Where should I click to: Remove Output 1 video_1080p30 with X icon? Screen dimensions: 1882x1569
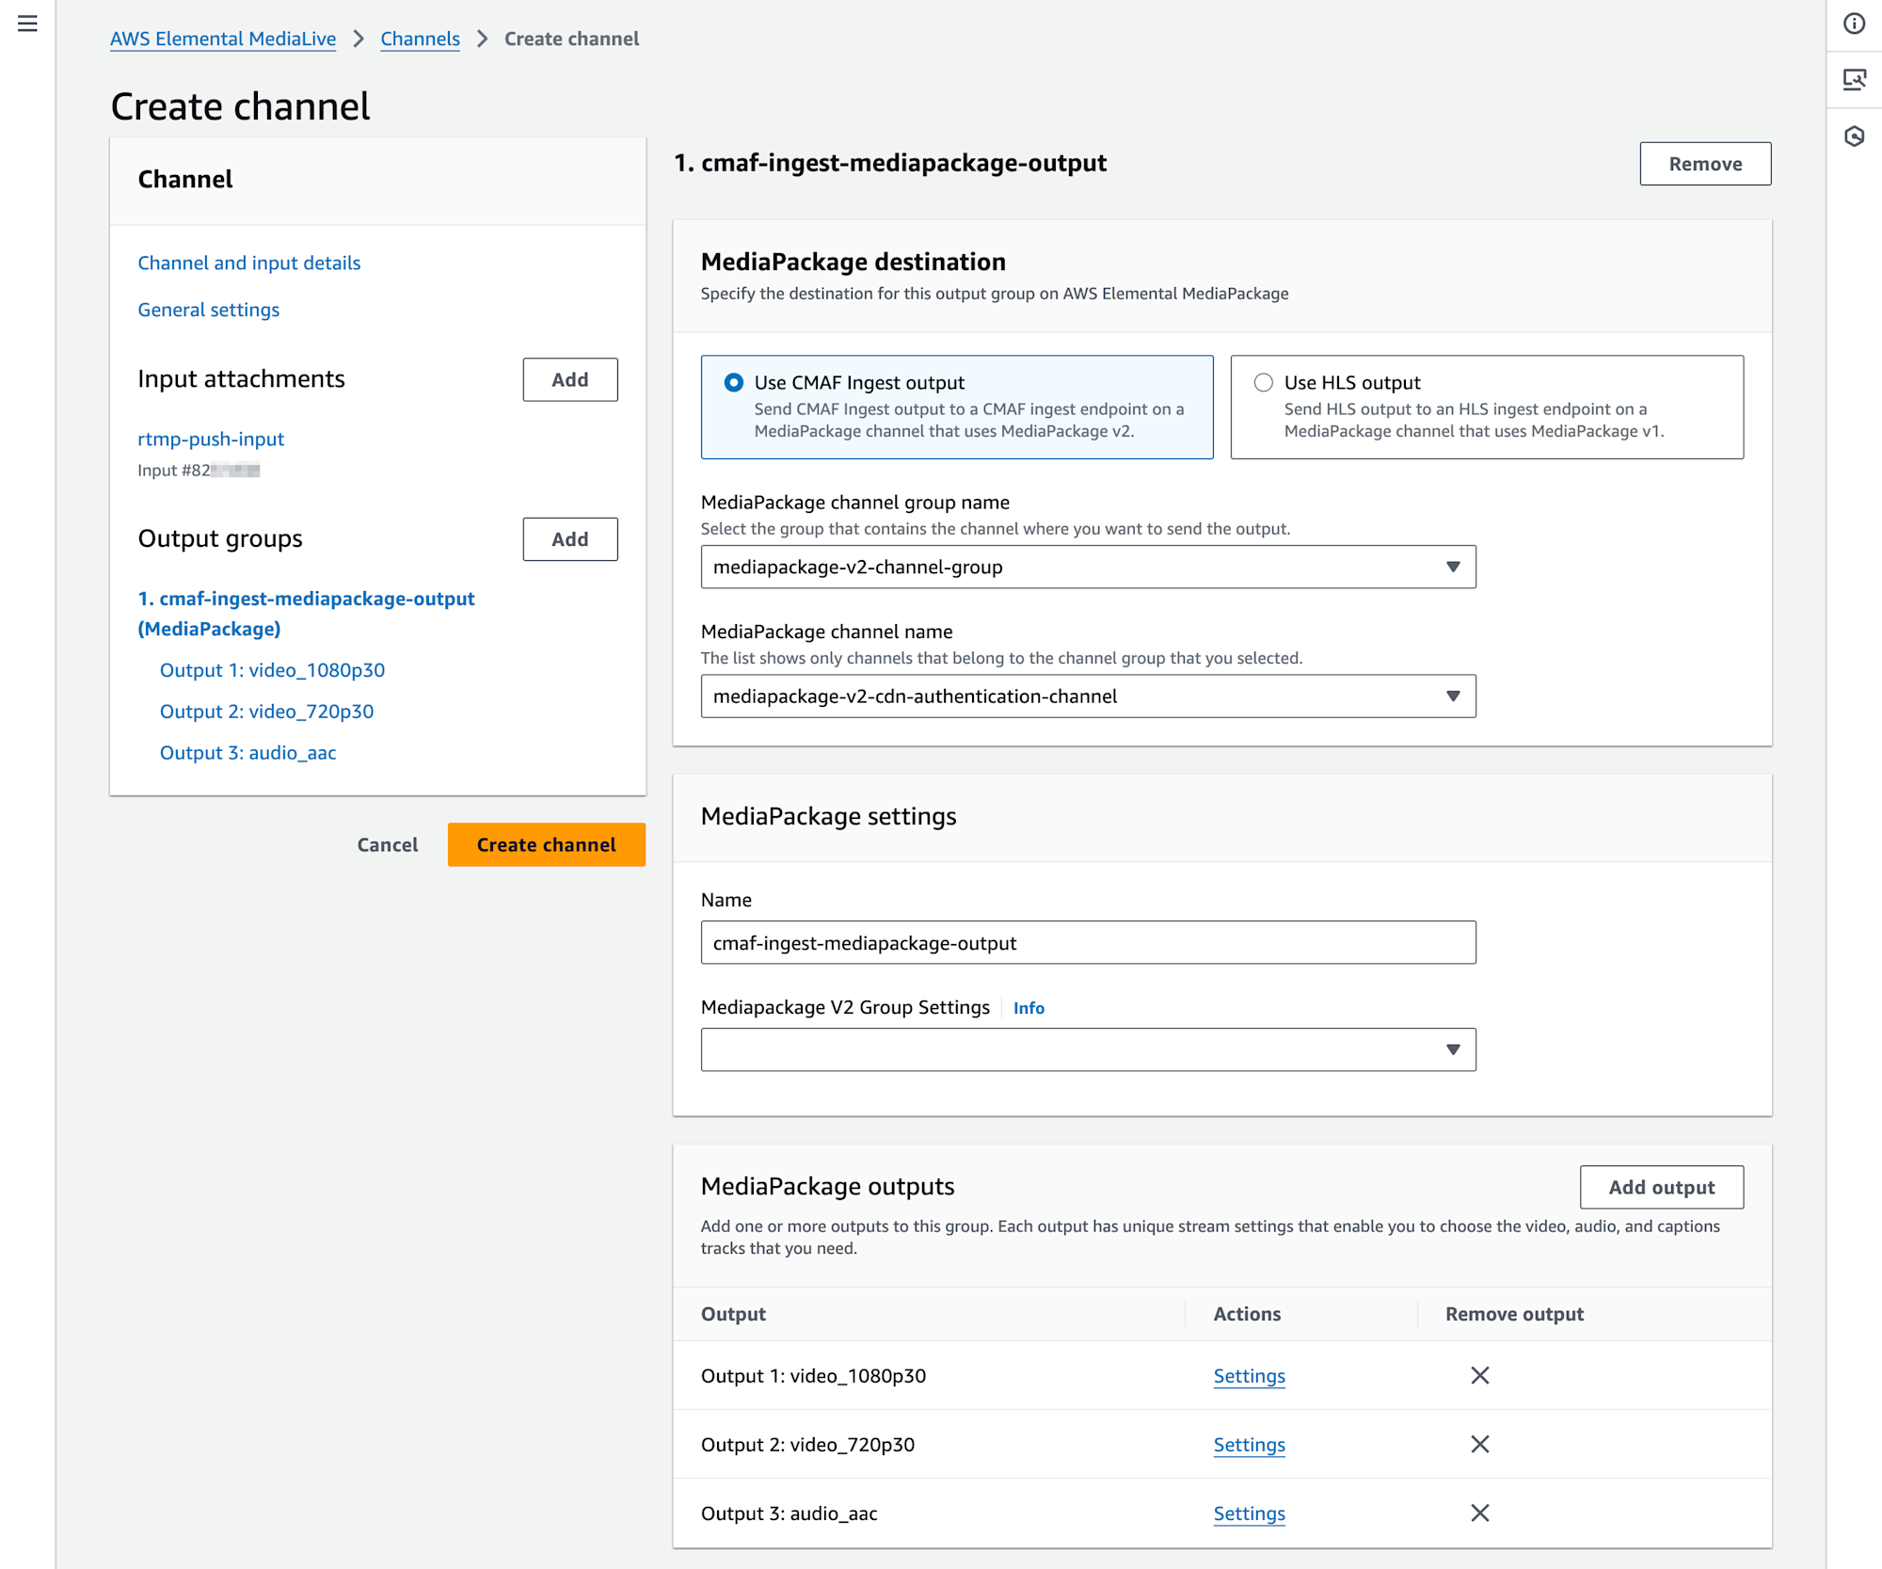coord(1479,1375)
